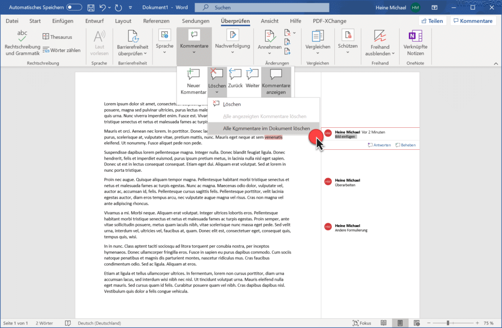Expand Barrierefreiheit überprüfen dropdown arrow
Screen dimensions: 502x328
[145, 53]
